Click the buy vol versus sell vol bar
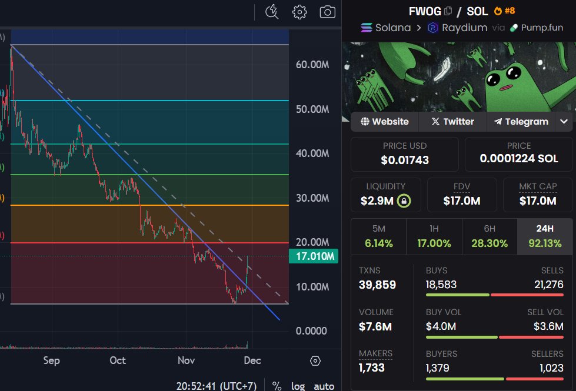The width and height of the screenshot is (576, 391). click(x=494, y=337)
